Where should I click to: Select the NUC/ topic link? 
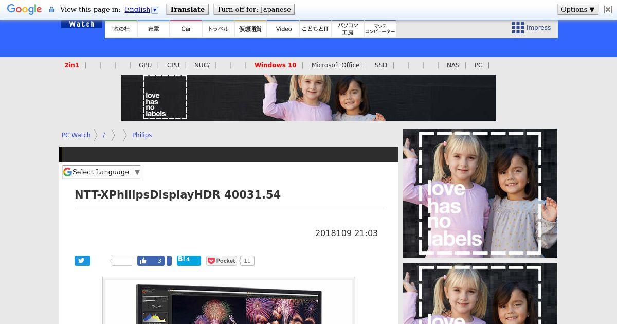tap(202, 65)
